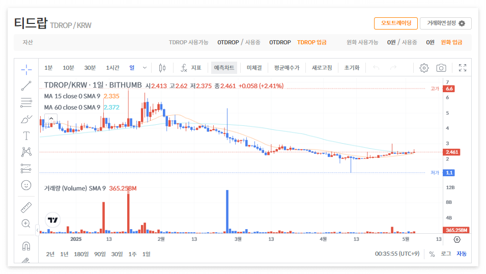Open candlestick chart type selector

pos(162,68)
